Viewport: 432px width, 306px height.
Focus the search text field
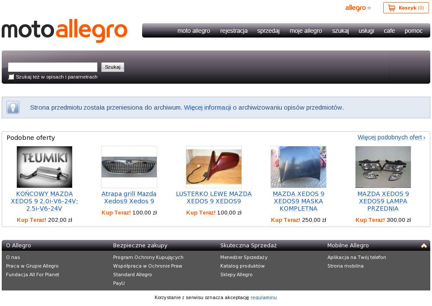[53, 67]
